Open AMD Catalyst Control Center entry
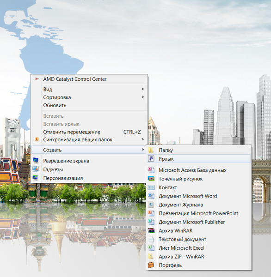The width and height of the screenshot is (271, 277). point(89,79)
